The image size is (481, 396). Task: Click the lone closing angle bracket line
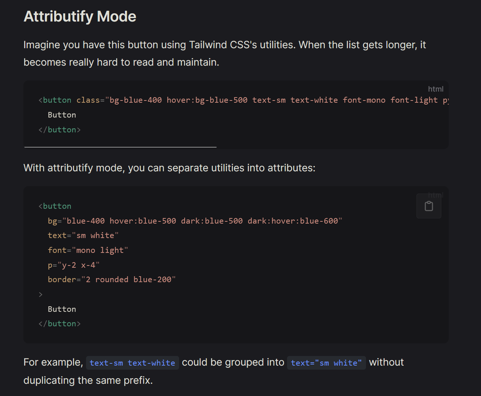coord(41,294)
